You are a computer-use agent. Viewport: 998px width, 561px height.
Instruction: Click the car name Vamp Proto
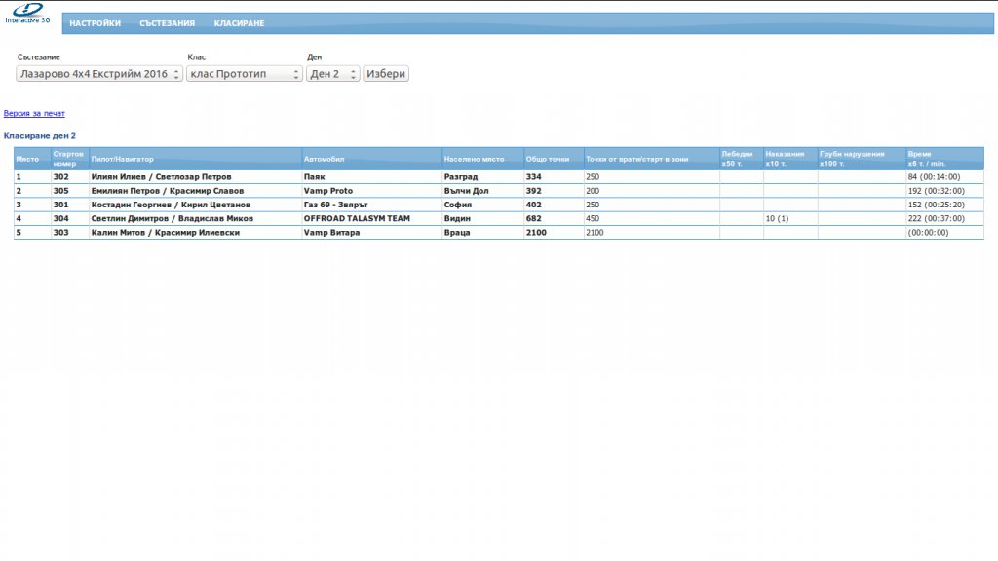pyautogui.click(x=327, y=191)
